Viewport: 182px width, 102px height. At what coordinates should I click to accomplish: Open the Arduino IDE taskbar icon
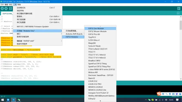(14, 100)
